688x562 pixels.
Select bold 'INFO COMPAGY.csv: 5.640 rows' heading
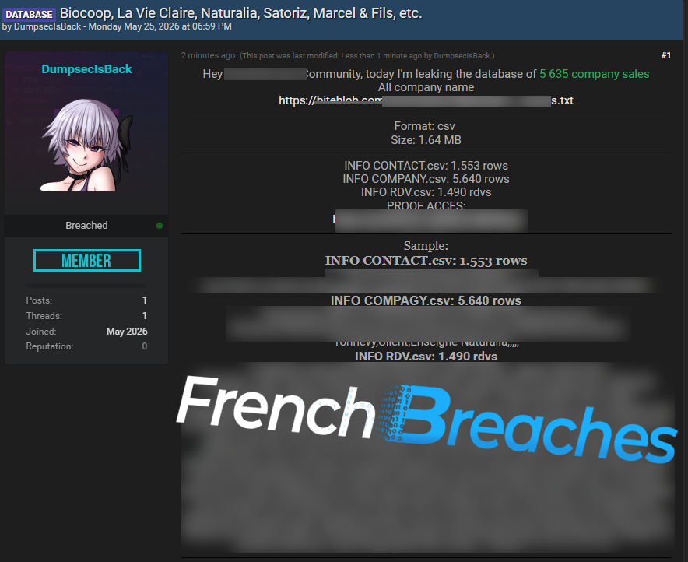click(x=426, y=300)
